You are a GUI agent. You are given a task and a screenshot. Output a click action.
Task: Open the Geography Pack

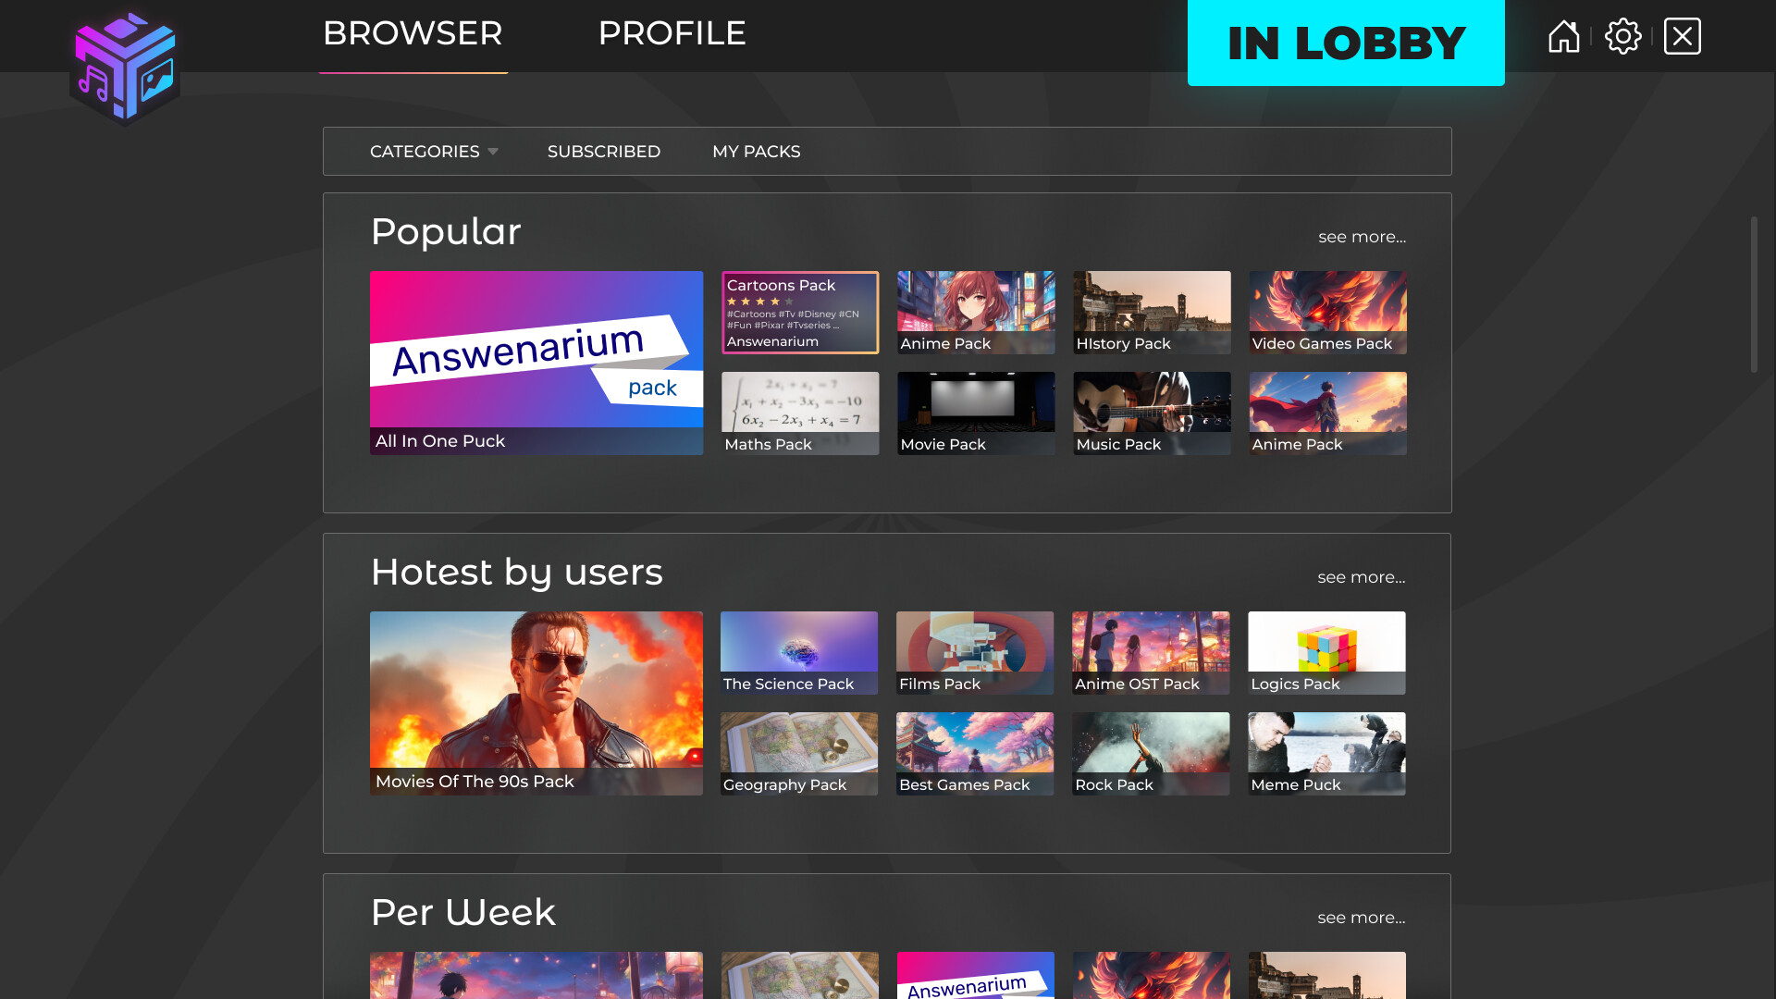[799, 753]
